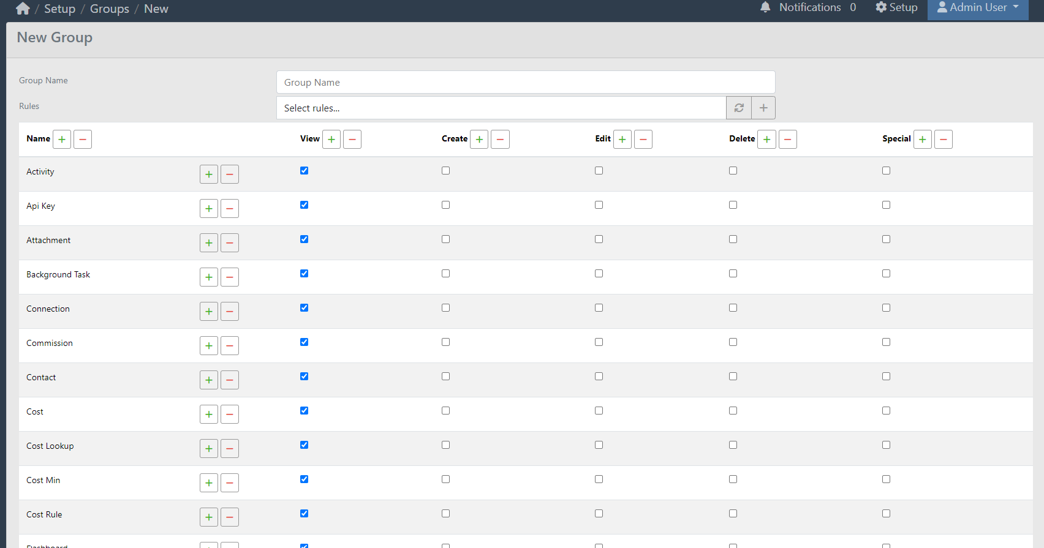The height and width of the screenshot is (548, 1044).
Task: Click the plus beside Special column header
Action: [923, 140]
